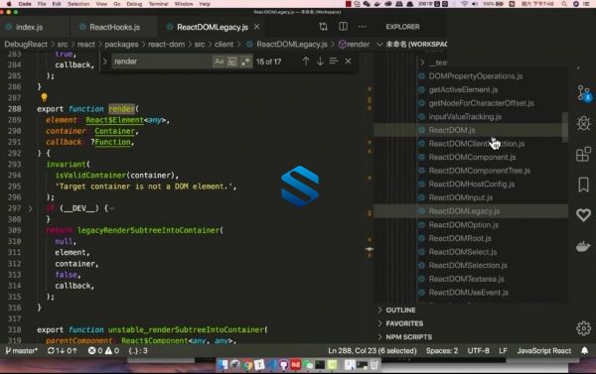Toggle Match Whole Word in find
The image size is (596, 374).
231,62
